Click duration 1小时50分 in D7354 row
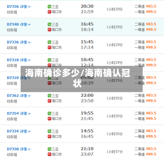This screenshot has height=158, width=164. [114, 116]
